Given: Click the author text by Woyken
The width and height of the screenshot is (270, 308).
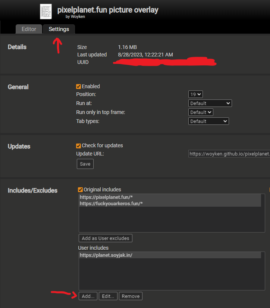Looking at the screenshot, I should (75, 17).
